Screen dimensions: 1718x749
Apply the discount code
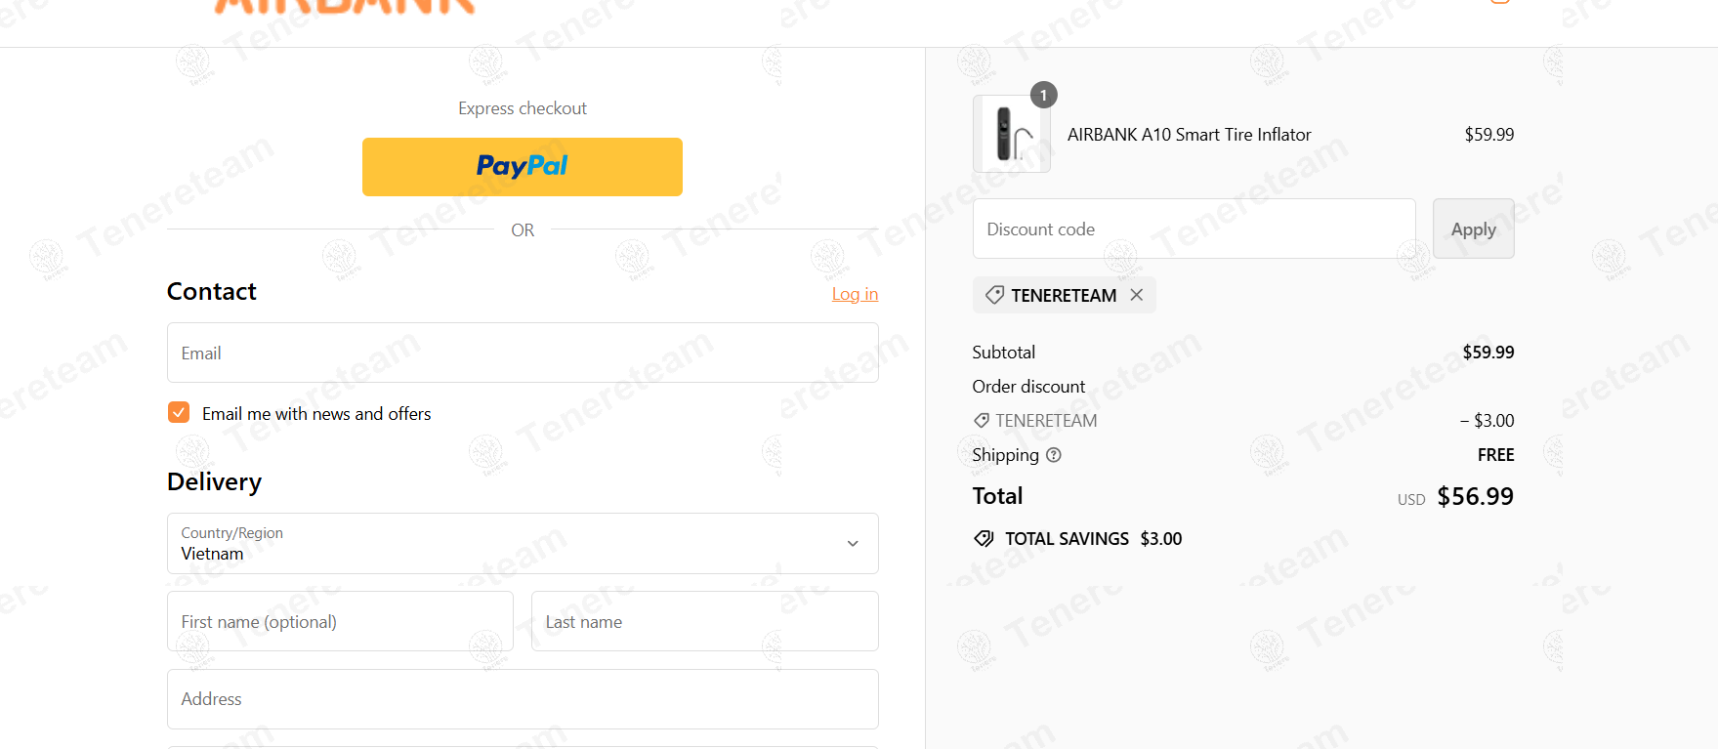pos(1473,229)
